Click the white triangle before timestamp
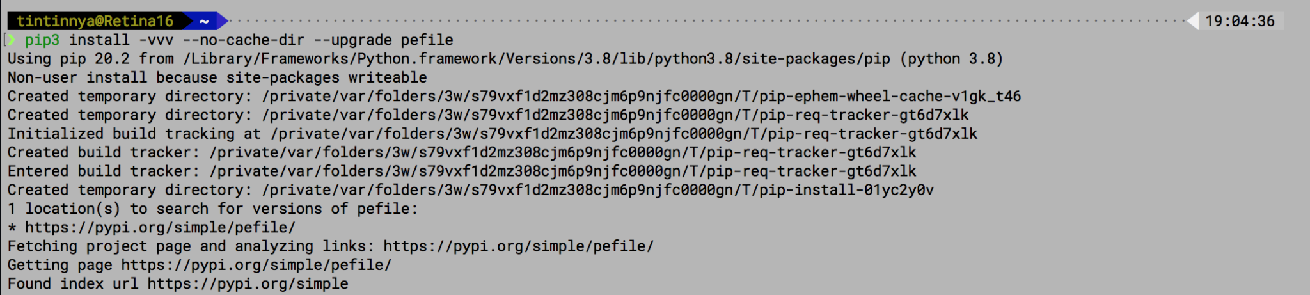1310x295 pixels. point(1193,21)
